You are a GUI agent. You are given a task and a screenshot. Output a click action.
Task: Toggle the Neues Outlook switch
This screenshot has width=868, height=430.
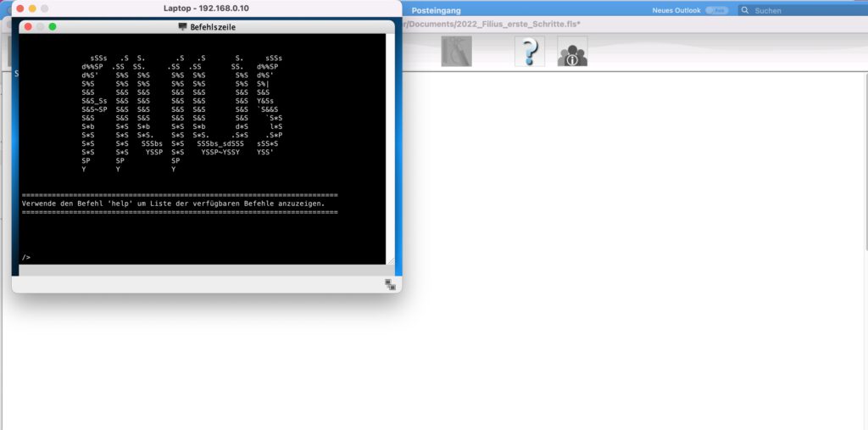click(x=717, y=10)
